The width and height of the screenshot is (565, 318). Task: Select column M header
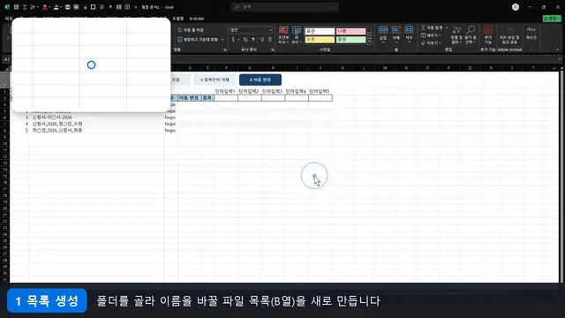tap(385, 68)
